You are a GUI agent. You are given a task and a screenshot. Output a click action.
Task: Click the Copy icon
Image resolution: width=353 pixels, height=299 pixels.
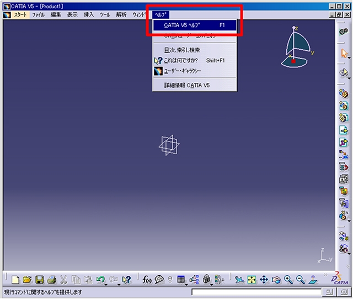pyautogui.click(x=76, y=280)
